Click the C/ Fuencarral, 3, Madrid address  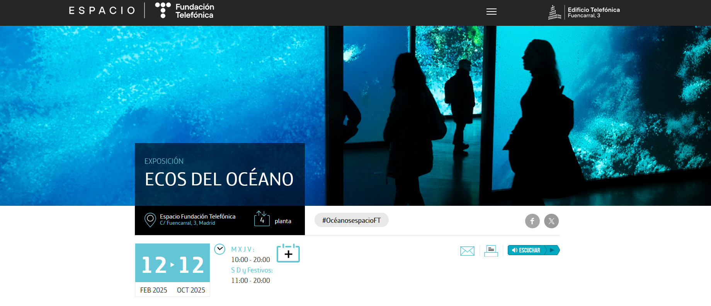coord(187,223)
